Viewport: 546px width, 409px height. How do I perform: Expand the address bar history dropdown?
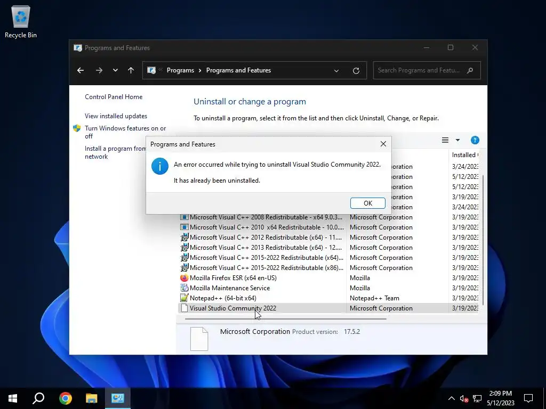(336, 71)
